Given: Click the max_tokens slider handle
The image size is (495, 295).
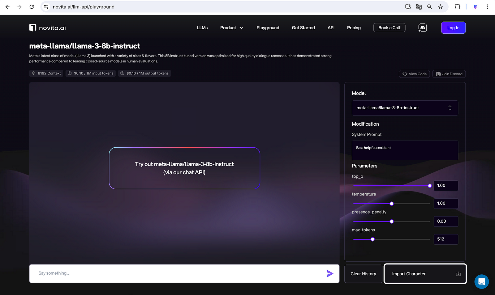Looking at the screenshot, I should pos(372,239).
